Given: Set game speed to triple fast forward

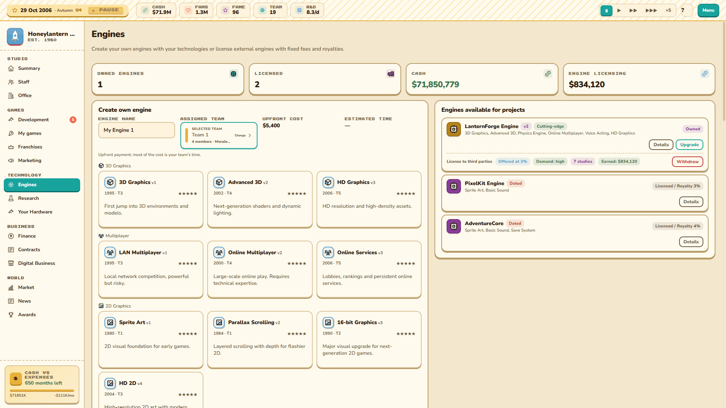Looking at the screenshot, I should click(651, 11).
